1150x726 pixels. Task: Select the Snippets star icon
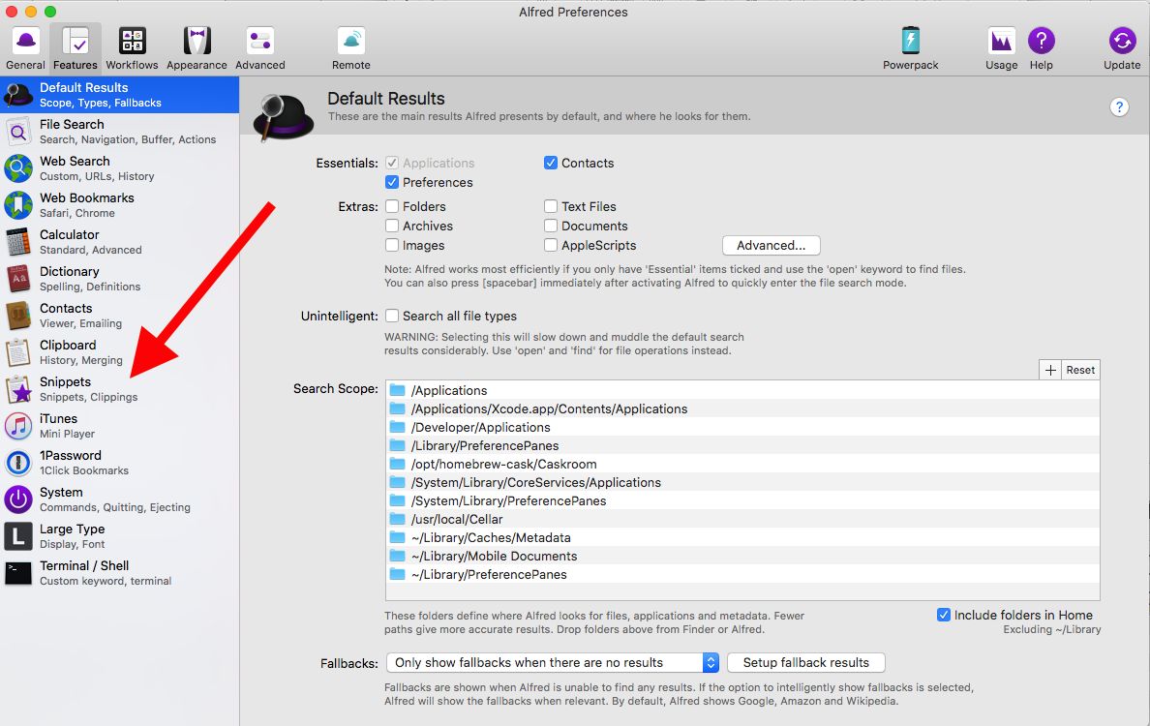[x=18, y=389]
